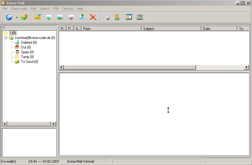Click the envelope icon with green up arrow
The width and height of the screenshot is (252, 165).
82,17
